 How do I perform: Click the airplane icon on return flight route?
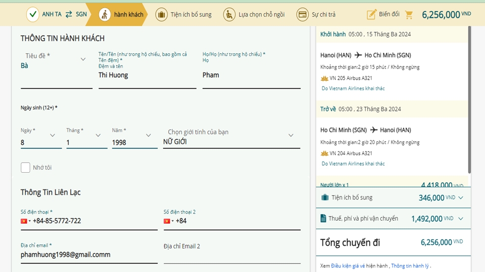[374, 130]
